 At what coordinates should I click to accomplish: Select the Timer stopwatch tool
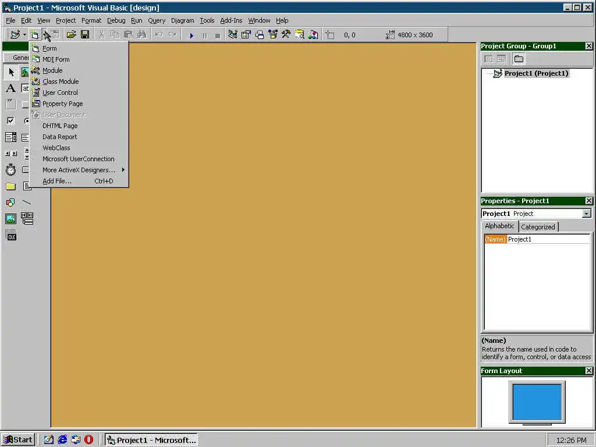coord(10,170)
